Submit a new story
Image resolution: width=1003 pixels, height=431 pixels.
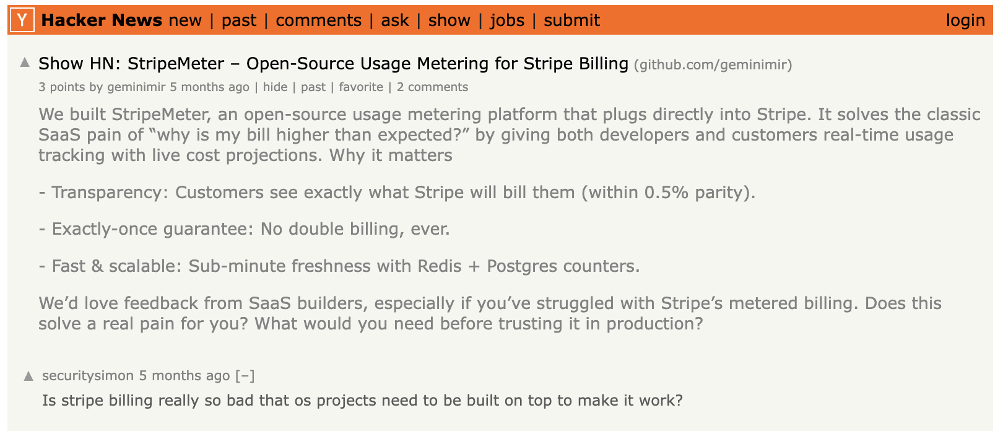coord(571,20)
